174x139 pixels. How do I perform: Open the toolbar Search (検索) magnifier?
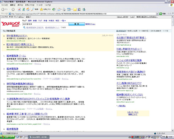point(35,9)
